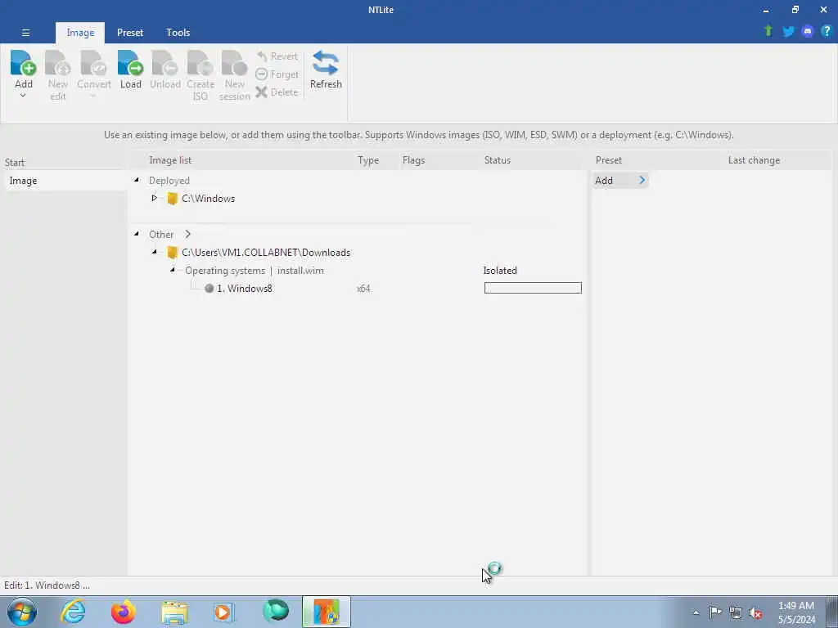The height and width of the screenshot is (628, 838).
Task: Launch Firefox from the taskbar
Action: tap(123, 612)
